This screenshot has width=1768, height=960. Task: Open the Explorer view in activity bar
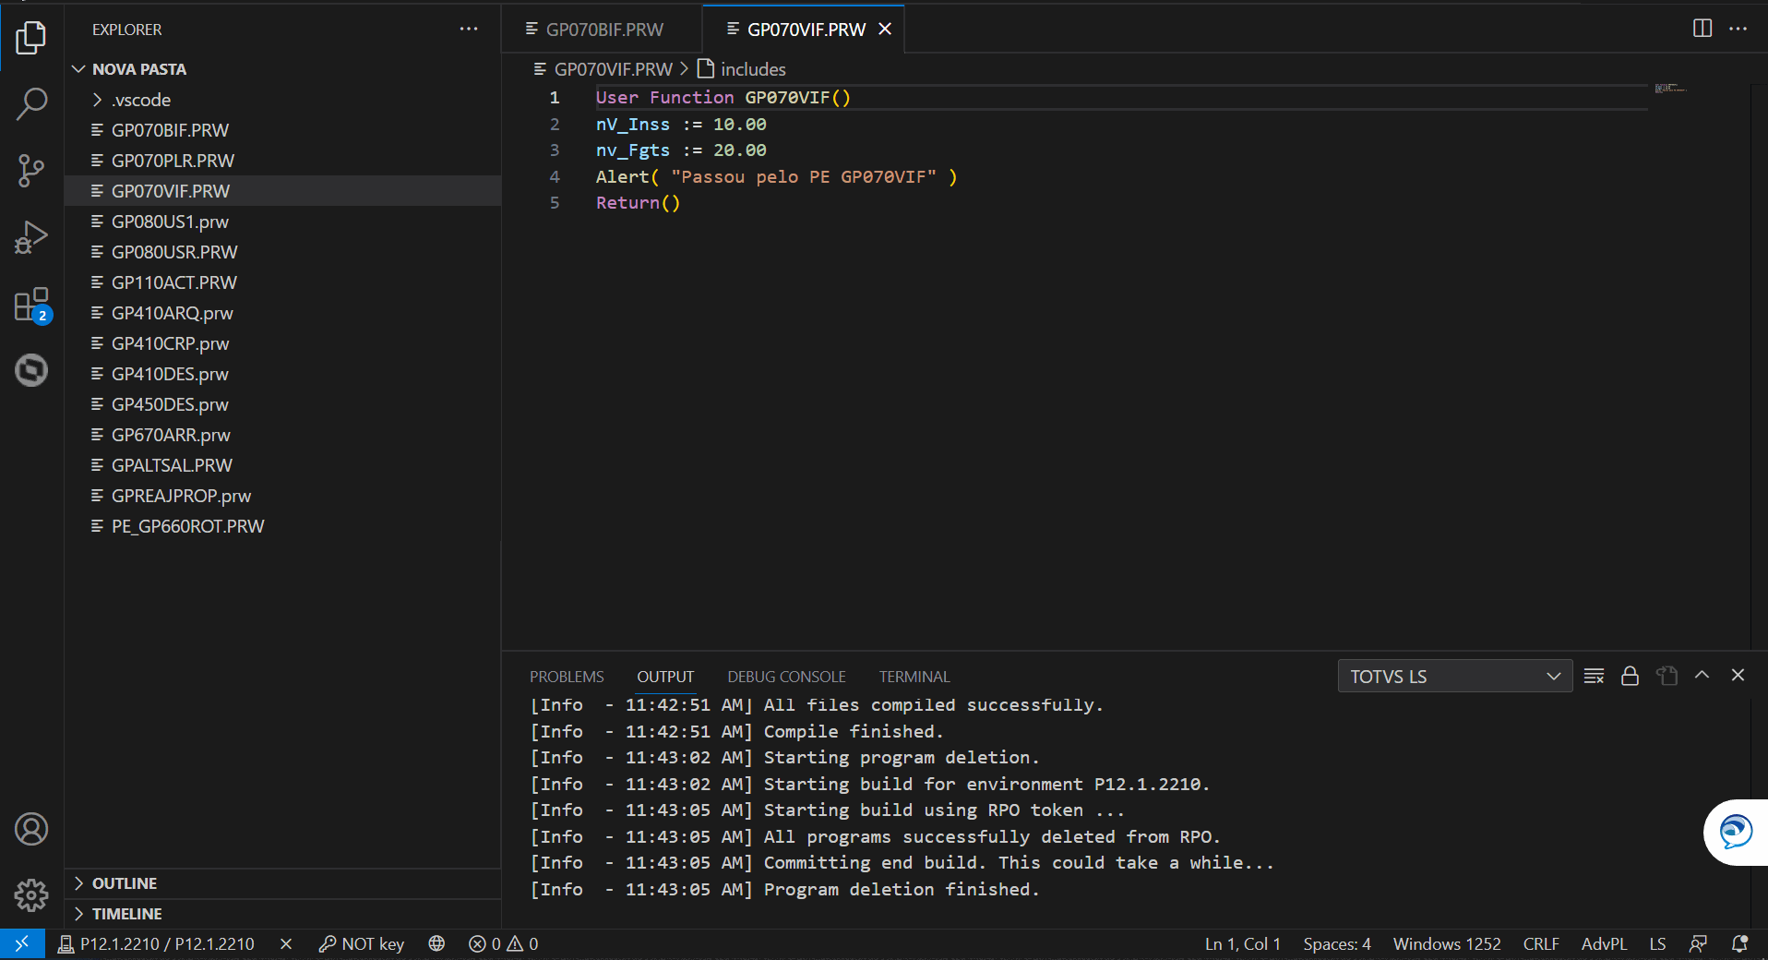pos(31,38)
